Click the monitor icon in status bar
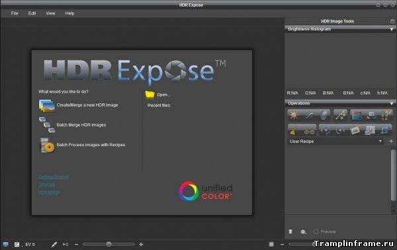Viewport: 397px width, 250px height. pos(5,245)
